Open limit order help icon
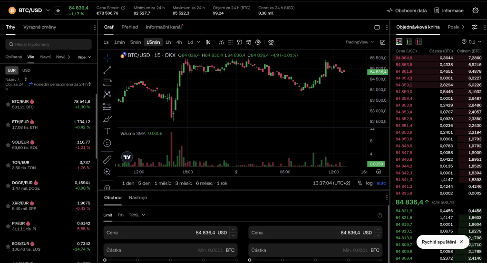 pos(380,215)
